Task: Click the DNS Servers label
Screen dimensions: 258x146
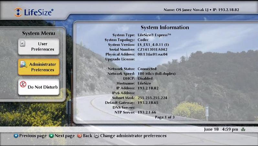Action: [124, 107]
